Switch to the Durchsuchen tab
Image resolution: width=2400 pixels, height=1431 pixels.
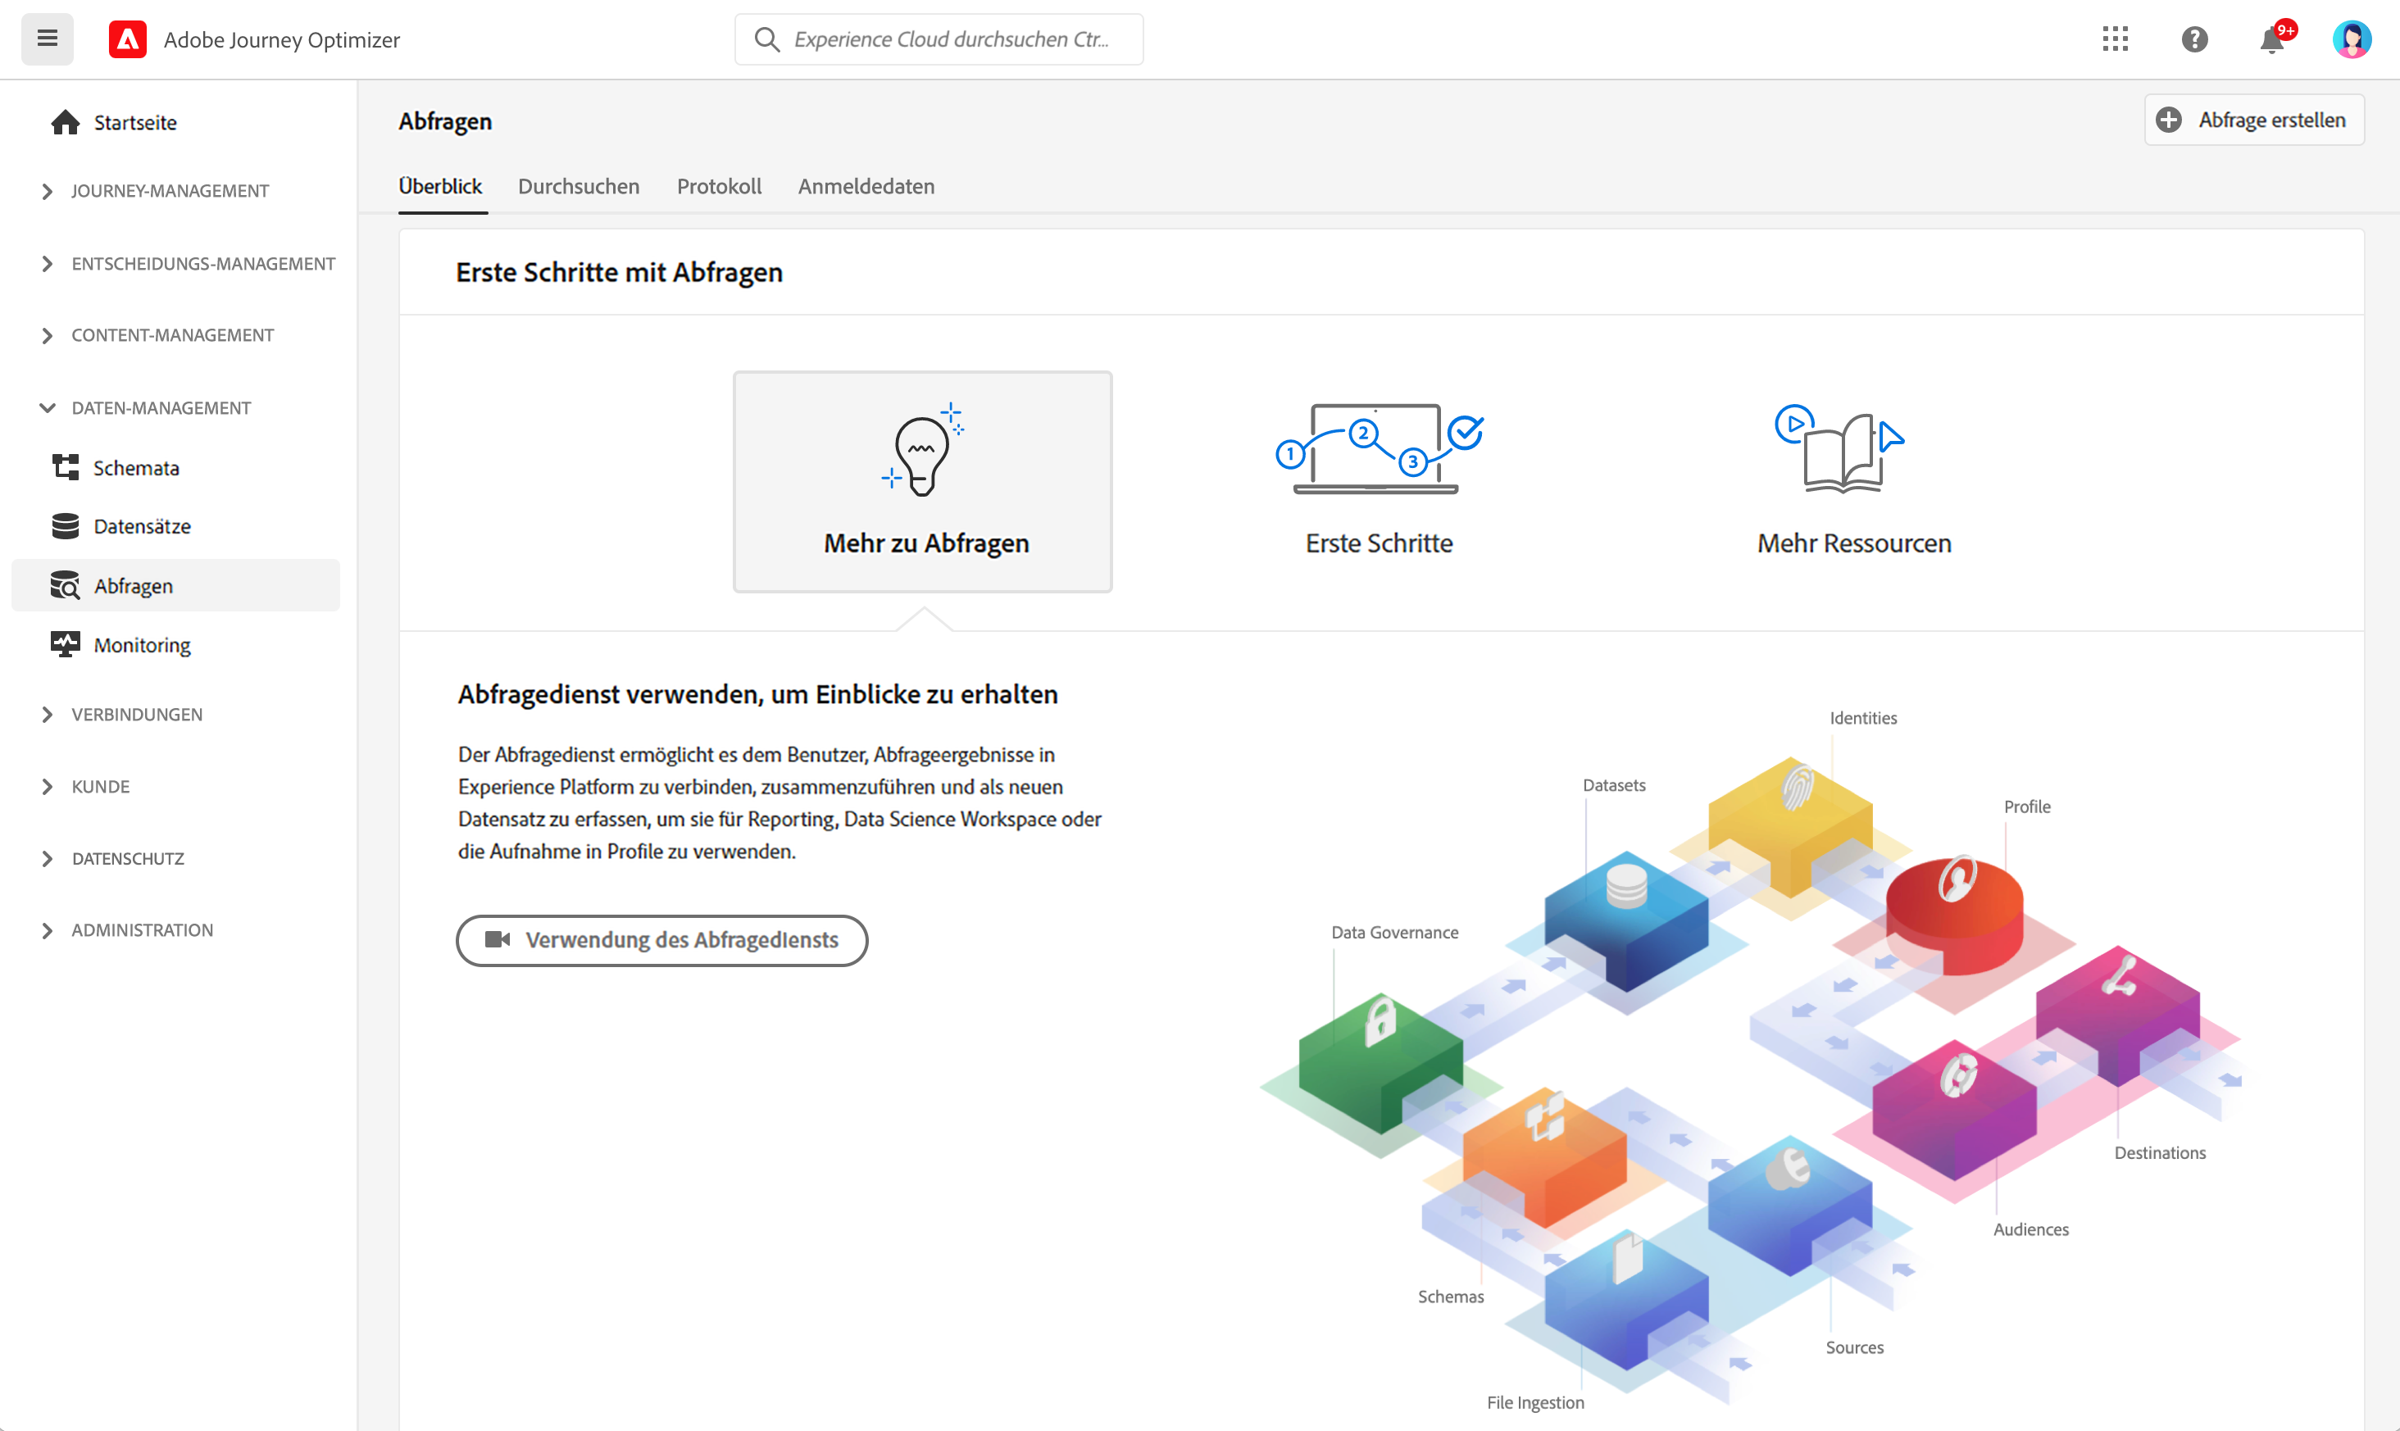tap(579, 186)
